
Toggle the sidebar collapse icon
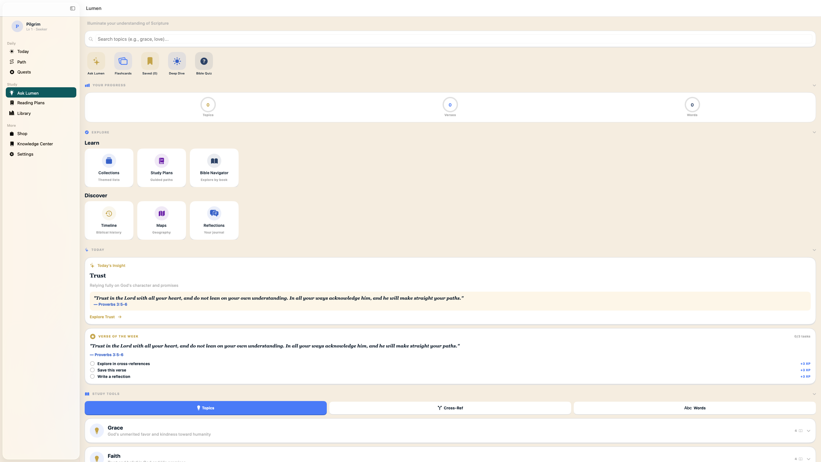pyautogui.click(x=72, y=8)
